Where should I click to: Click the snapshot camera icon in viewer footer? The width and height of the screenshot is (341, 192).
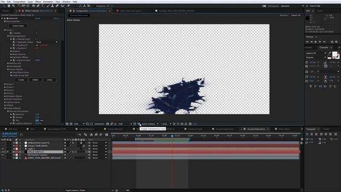click(108, 124)
